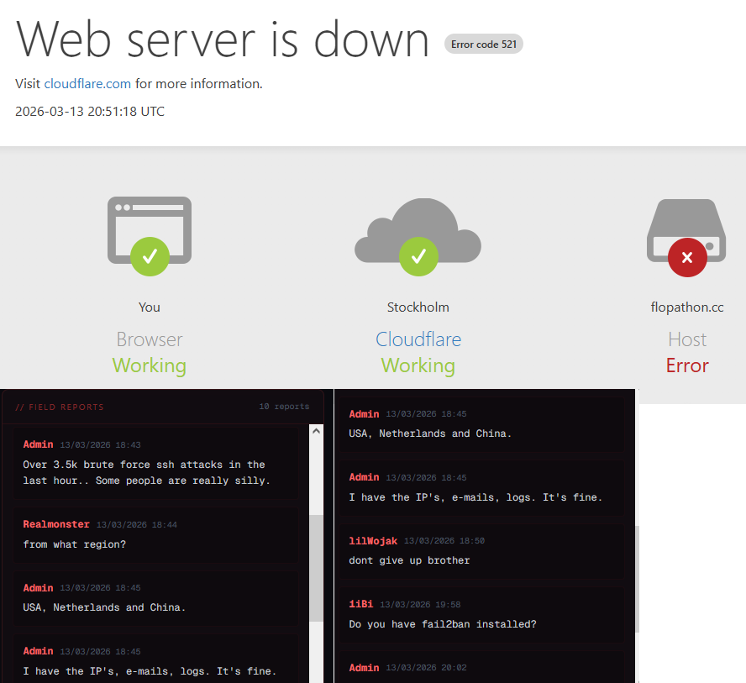Click the timestamp 2026-03-13 20:51:18 UTC
Viewport: 746px width, 683px height.
[90, 111]
